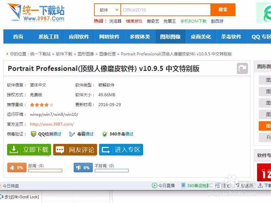
Task: Click the gray share arrow icon beside title
Action: pos(242,69)
